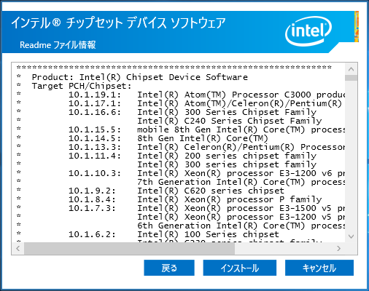Click the インテル チップセット デバイス ソフトウェア title

point(118,23)
